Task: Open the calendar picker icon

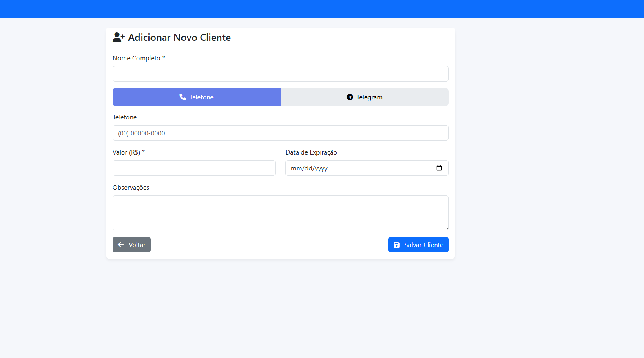Action: (439, 168)
